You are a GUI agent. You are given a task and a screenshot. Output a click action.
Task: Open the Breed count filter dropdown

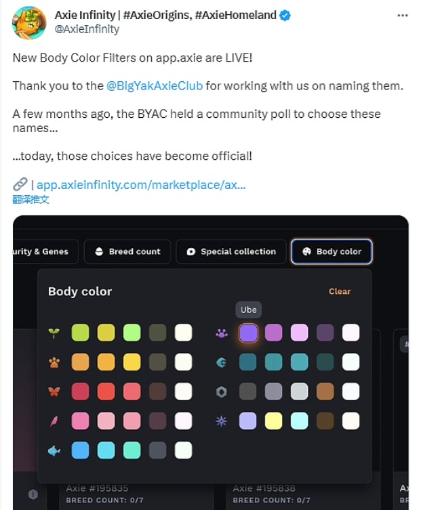(127, 251)
